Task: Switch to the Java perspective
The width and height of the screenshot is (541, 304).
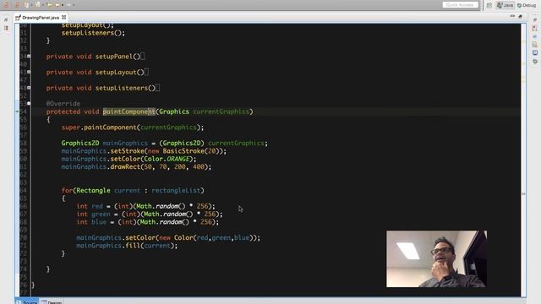Action: 505,5
